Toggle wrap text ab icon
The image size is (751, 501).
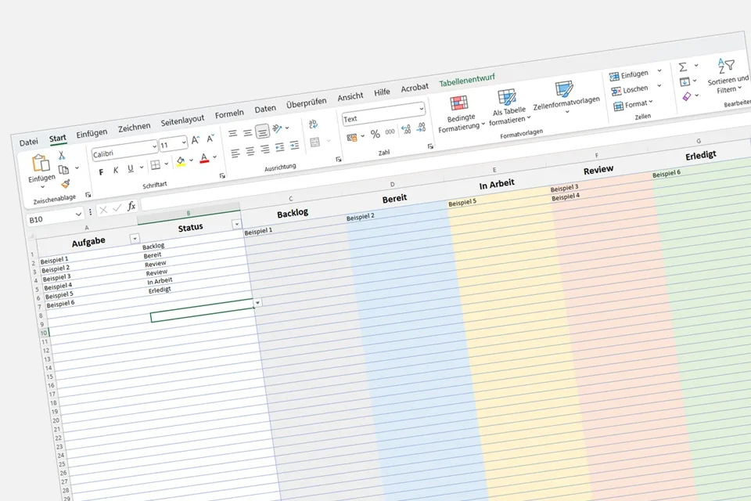pyautogui.click(x=313, y=124)
